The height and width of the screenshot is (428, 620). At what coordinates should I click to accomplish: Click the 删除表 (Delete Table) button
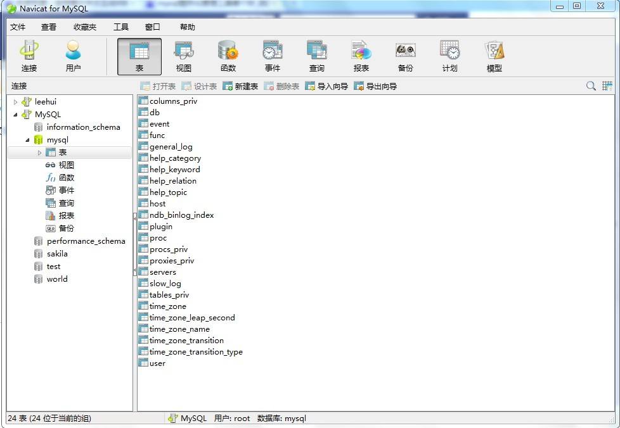coord(281,86)
